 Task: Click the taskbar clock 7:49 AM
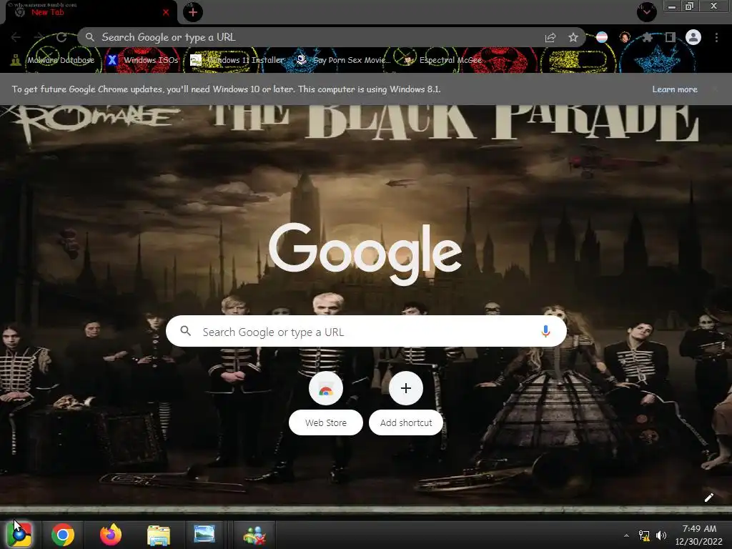tap(699, 529)
